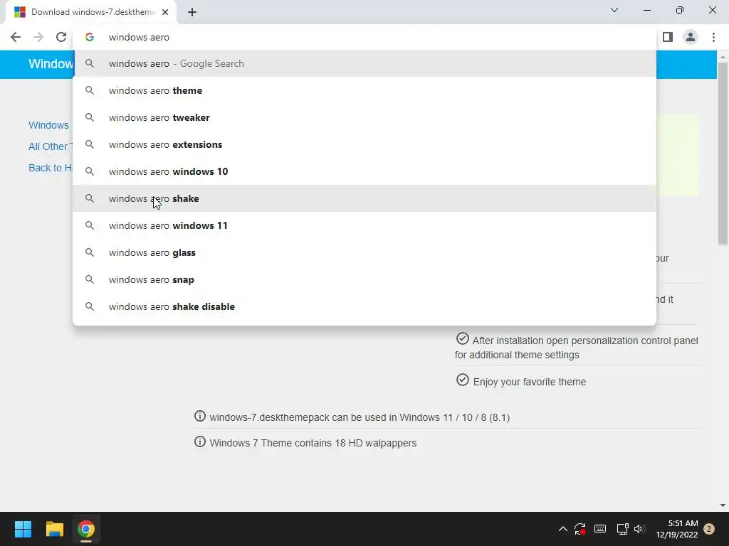
Task: Choose 'windows aero windows 11' suggestion
Action: (x=364, y=225)
